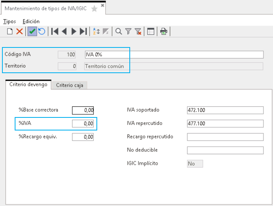Click the IGIC Implícito label
The width and height of the screenshot is (273, 206).
[x=142, y=163]
